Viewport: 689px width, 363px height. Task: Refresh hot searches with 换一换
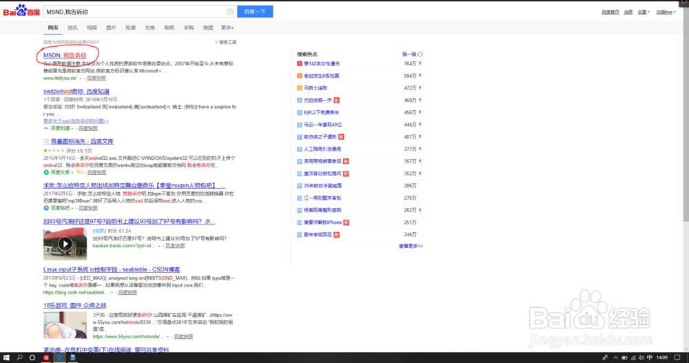[x=409, y=54]
